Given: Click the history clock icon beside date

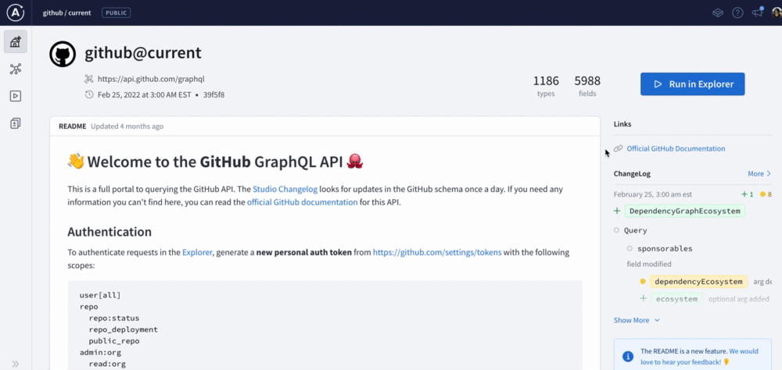Looking at the screenshot, I should [x=89, y=94].
